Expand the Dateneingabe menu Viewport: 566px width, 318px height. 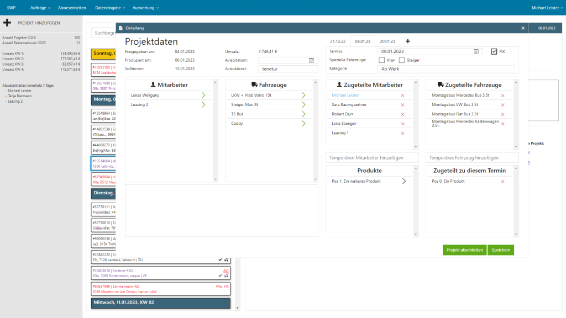(x=110, y=8)
